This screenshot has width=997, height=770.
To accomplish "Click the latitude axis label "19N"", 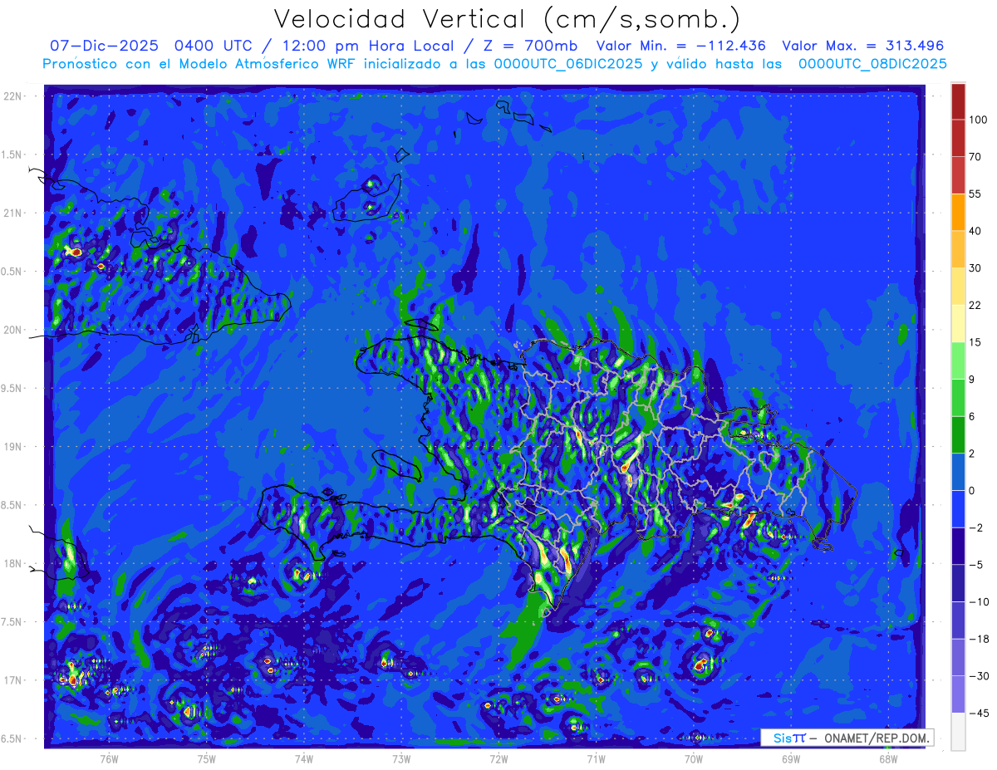I will [x=12, y=447].
